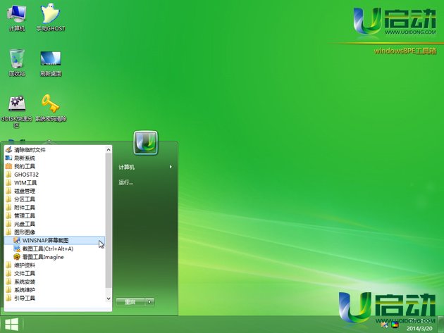This screenshot has height=333, width=444.
Task: Expand the GHOST32 folder
Action: point(25,174)
